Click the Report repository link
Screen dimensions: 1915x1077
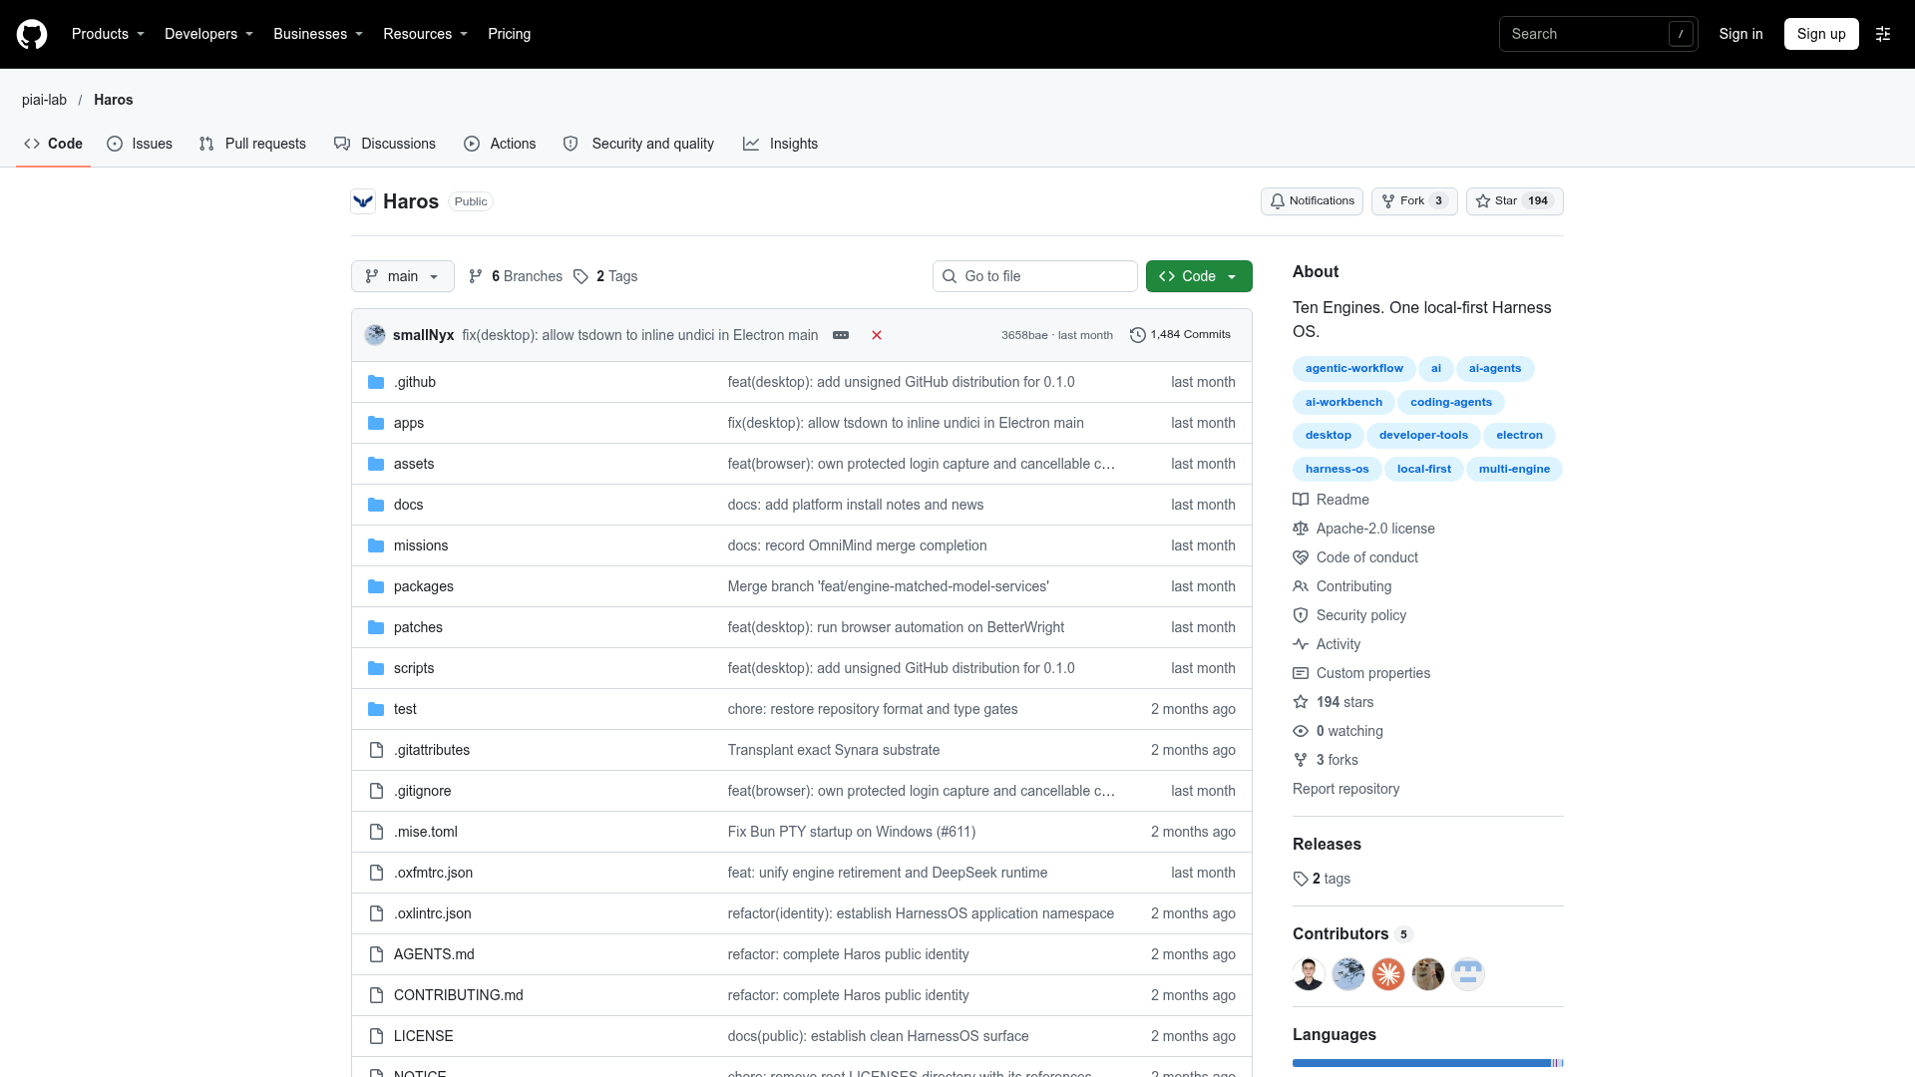(1345, 789)
